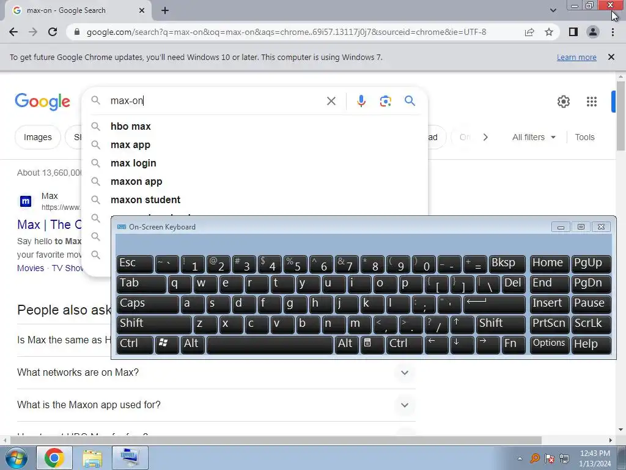Hit the Esc key on On-Screen Keyboard
Image resolution: width=626 pixels, height=470 pixels.
pyautogui.click(x=135, y=264)
